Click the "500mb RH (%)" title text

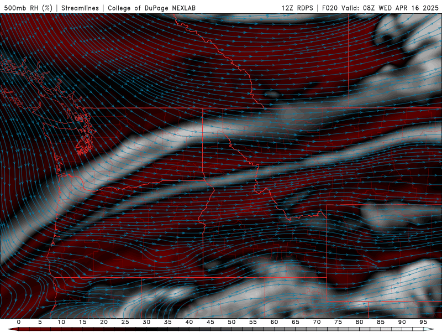(x=28, y=8)
